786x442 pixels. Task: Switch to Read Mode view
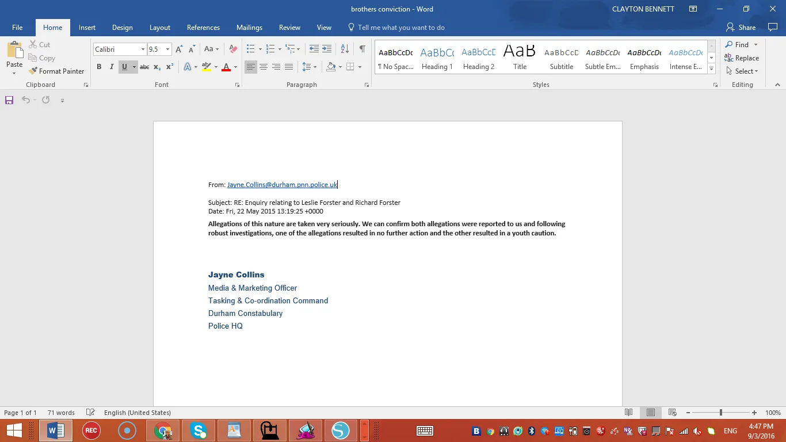point(629,413)
